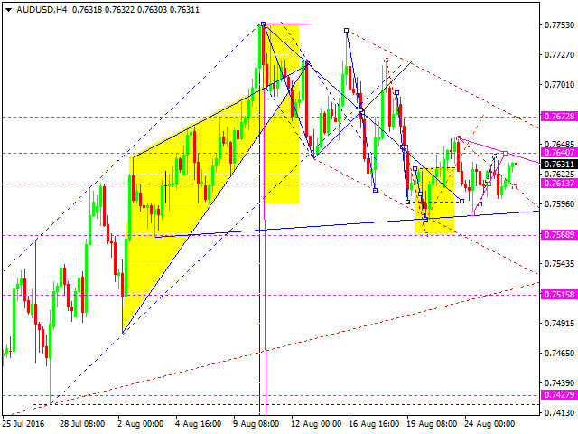Click the 16 Aug 16:00 time label
The image size is (578, 434).
pos(374,424)
